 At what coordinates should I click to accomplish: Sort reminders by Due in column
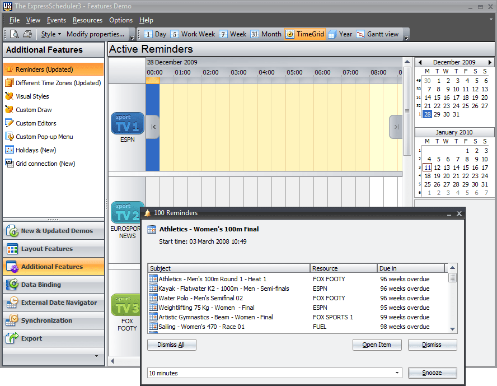click(410, 268)
